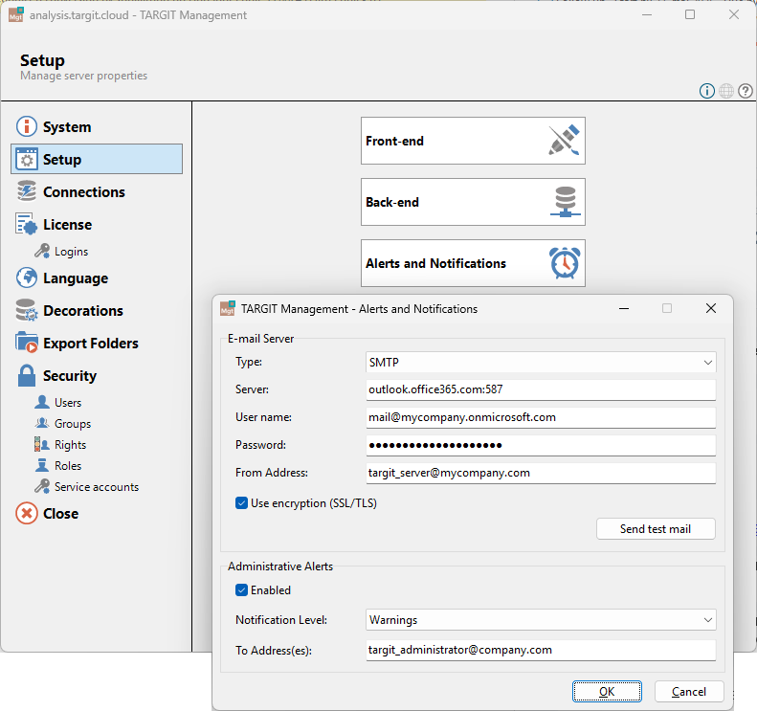Close the Alerts and Notifications dialog
The height and width of the screenshot is (711, 757).
click(x=711, y=308)
